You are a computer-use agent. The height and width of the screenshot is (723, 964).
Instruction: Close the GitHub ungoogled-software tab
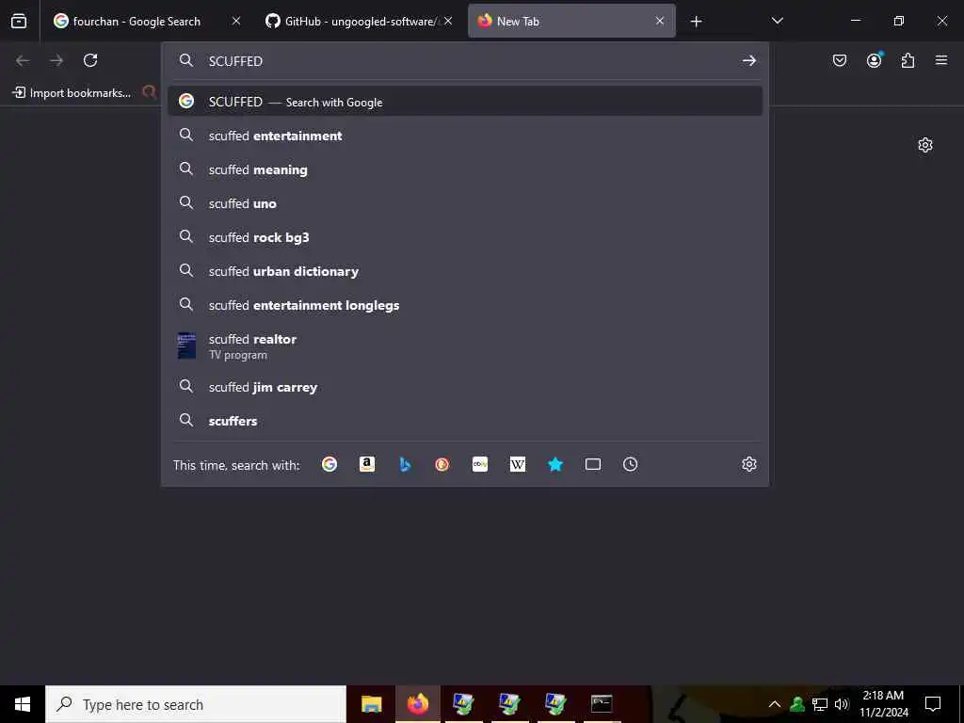coord(448,21)
